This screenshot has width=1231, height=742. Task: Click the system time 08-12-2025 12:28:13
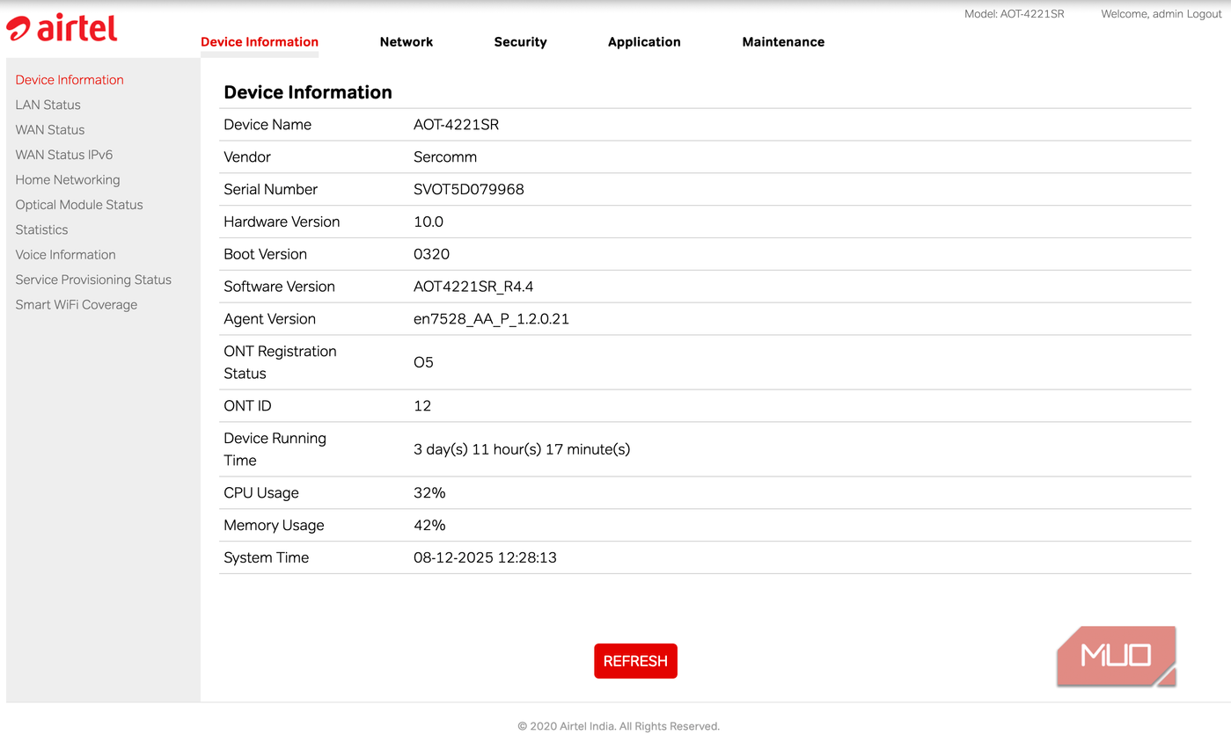(x=485, y=558)
